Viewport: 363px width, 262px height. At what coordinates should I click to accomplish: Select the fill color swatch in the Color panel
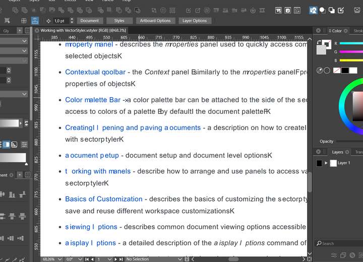(x=321, y=50)
